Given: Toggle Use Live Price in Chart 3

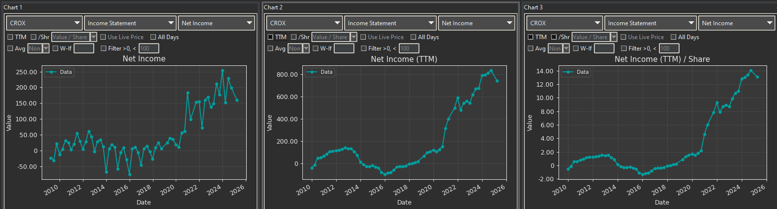Looking at the screenshot, I should 624,37.
